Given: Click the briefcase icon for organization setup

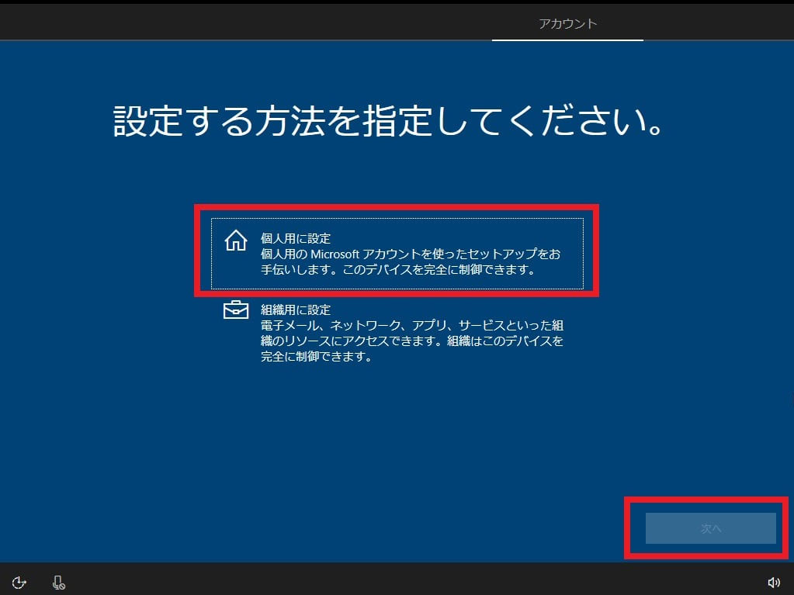Looking at the screenshot, I should click(236, 310).
